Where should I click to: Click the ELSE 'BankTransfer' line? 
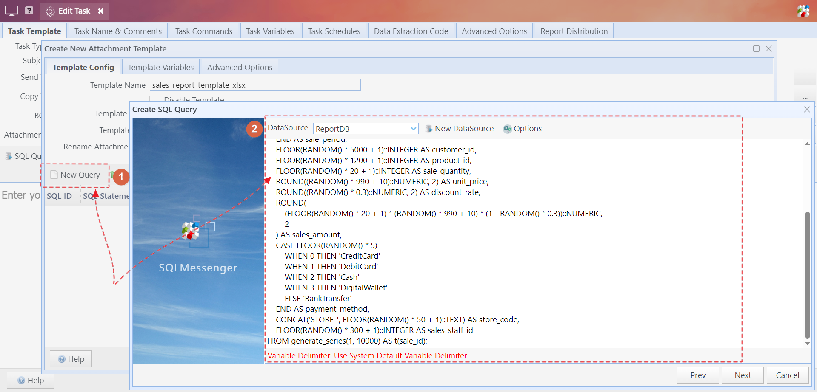[x=318, y=299]
